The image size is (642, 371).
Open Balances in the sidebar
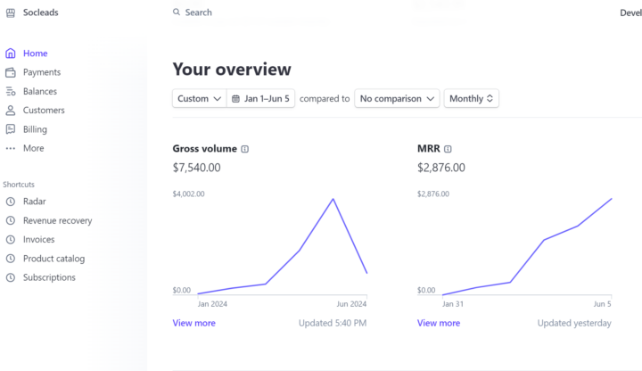(x=40, y=91)
